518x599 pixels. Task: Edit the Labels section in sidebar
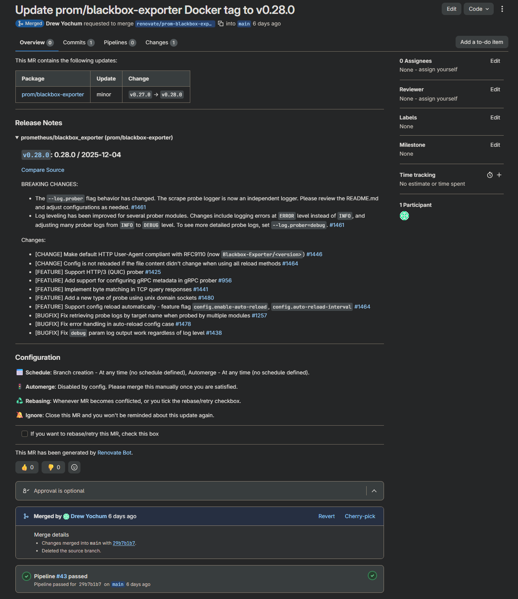pyautogui.click(x=495, y=117)
